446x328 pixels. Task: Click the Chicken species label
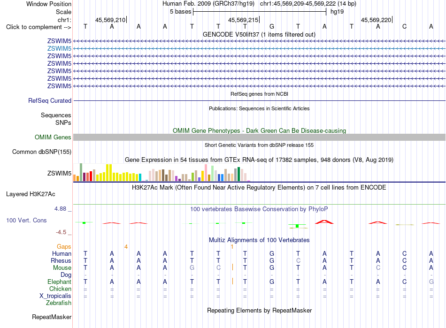(60, 289)
